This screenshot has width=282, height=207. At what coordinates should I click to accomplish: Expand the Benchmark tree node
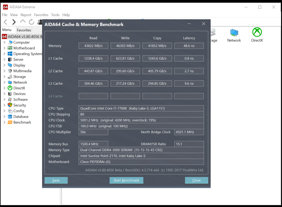[5, 122]
